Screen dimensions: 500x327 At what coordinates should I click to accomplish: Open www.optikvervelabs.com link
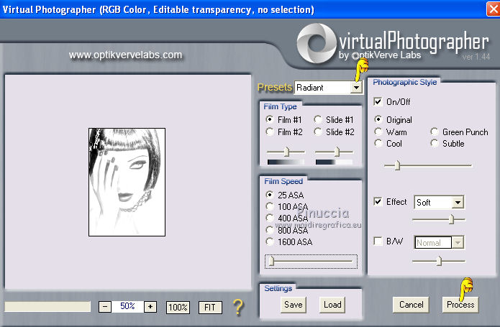coord(125,55)
